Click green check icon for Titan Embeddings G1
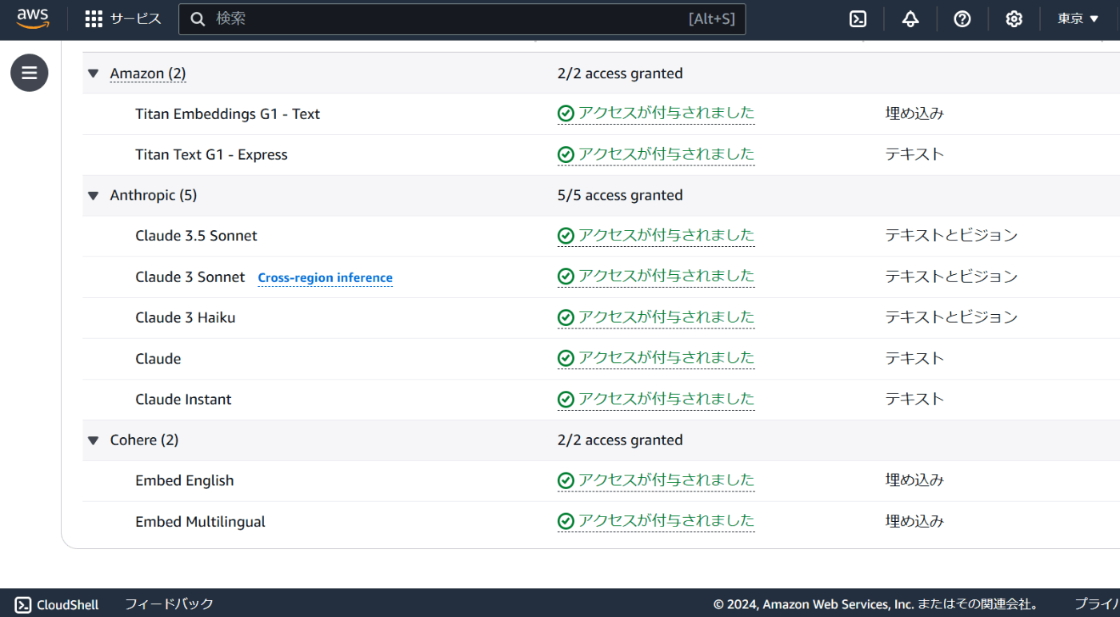This screenshot has height=617, width=1120. (x=566, y=114)
